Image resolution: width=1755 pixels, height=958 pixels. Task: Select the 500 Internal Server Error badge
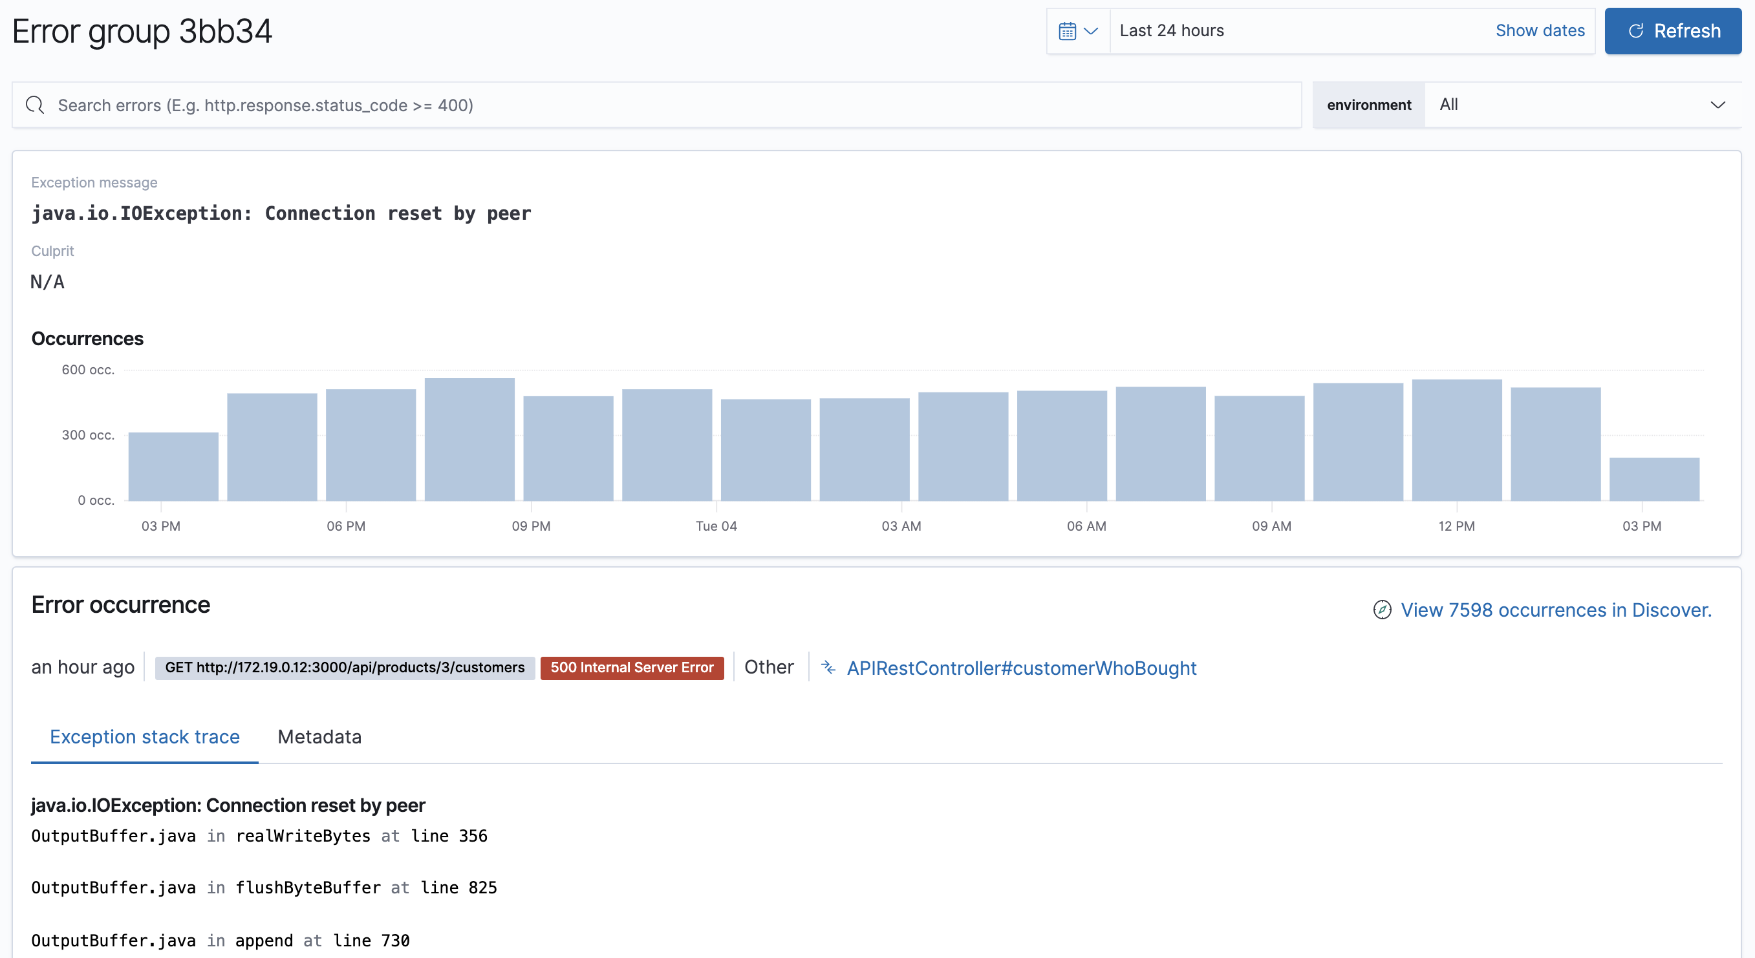[x=632, y=668]
